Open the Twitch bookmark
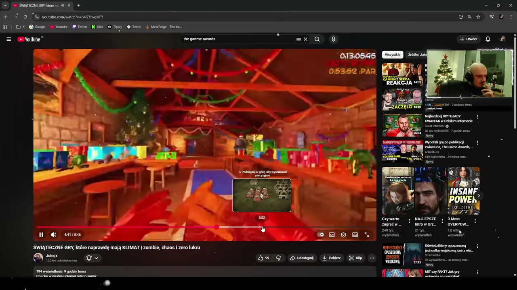The image size is (517, 290). [x=80, y=27]
